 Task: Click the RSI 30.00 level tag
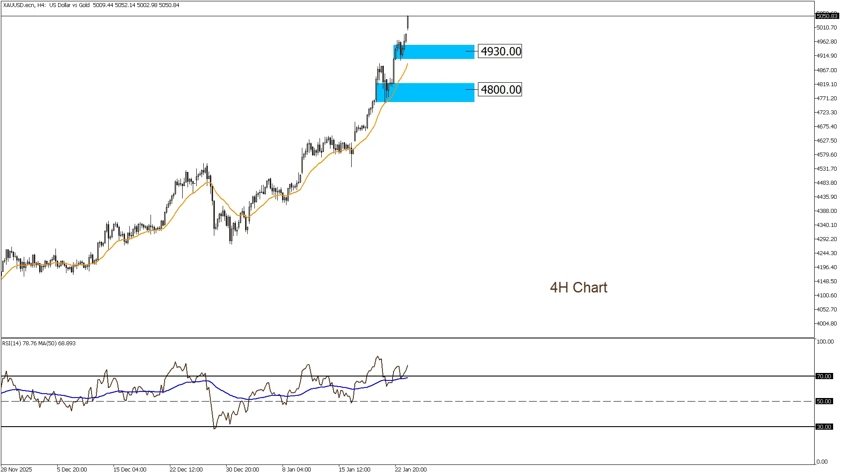(824, 427)
